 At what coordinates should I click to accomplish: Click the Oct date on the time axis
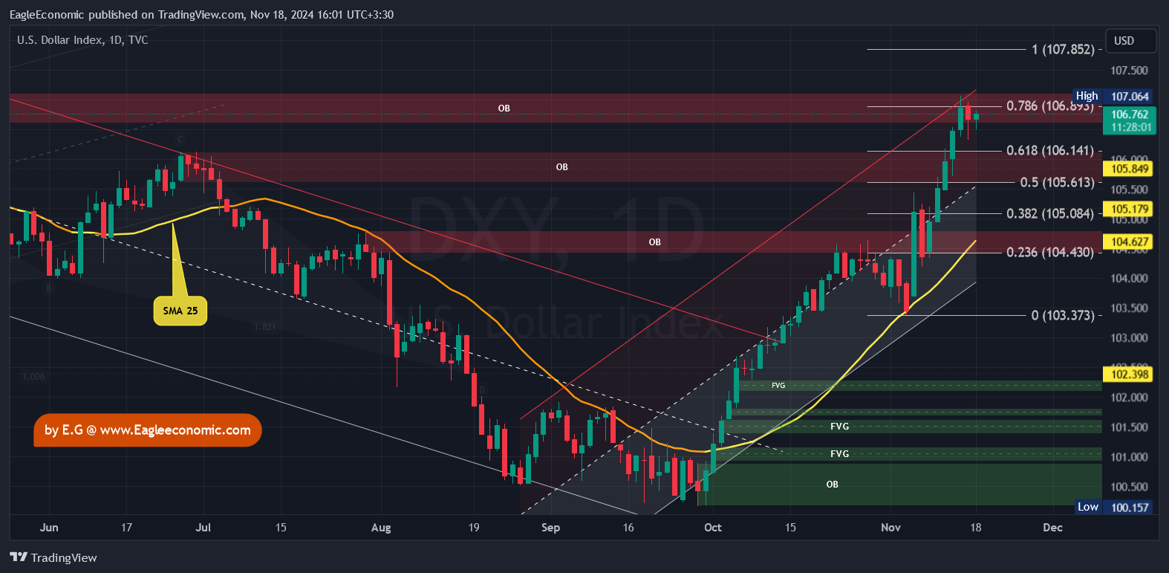coord(713,528)
